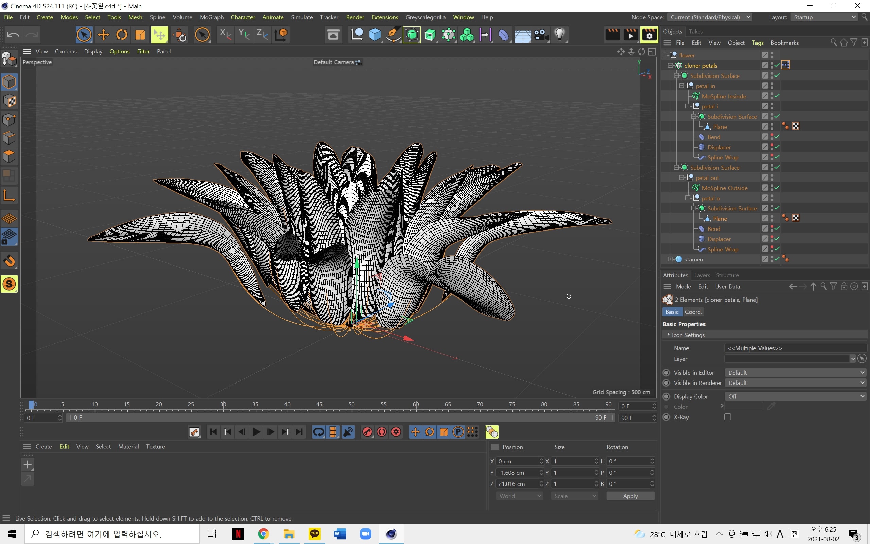Click Record Active Objects button

[367, 432]
